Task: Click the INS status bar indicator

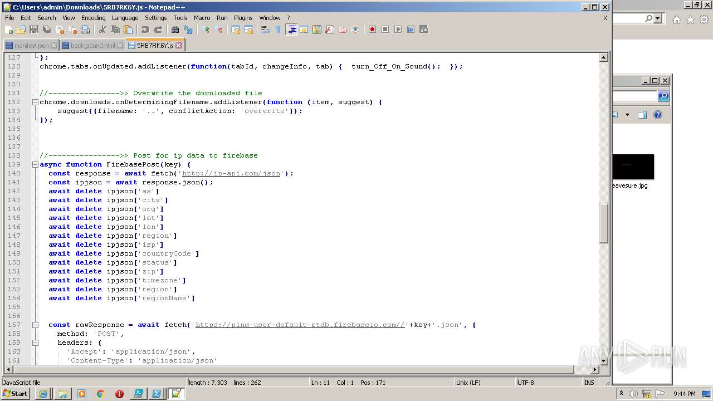Action: [589, 383]
